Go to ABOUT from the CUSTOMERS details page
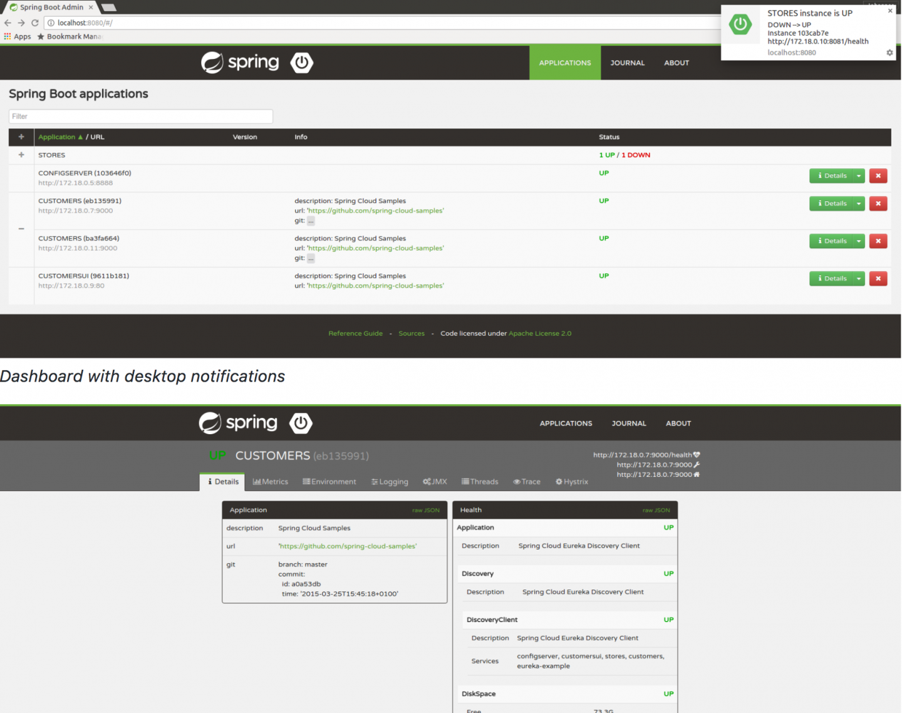 (x=678, y=424)
